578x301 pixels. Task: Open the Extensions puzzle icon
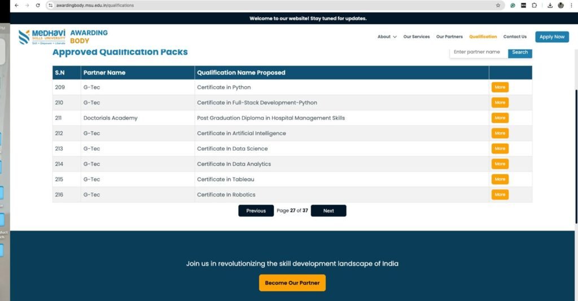534,6
